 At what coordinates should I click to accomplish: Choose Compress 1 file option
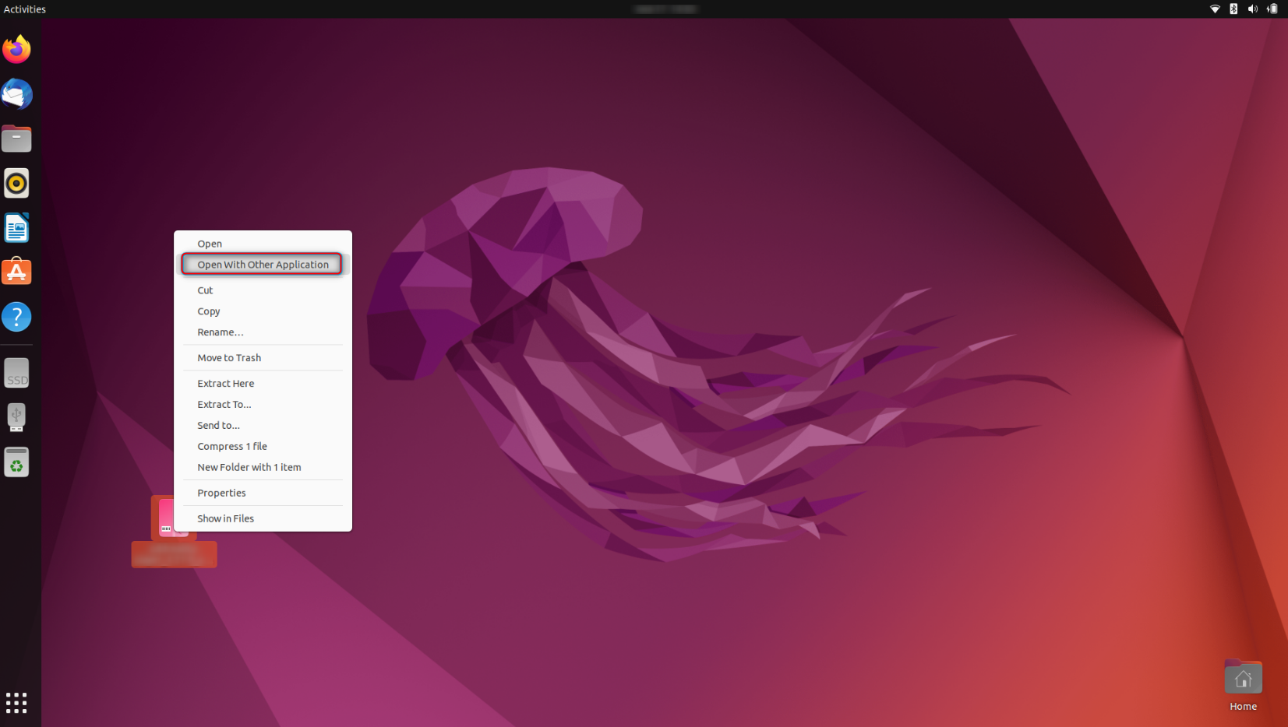(x=232, y=447)
